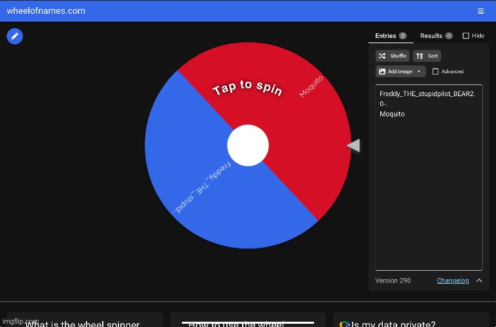Switch to the Entries tab
The height and width of the screenshot is (327, 496).
click(x=391, y=36)
